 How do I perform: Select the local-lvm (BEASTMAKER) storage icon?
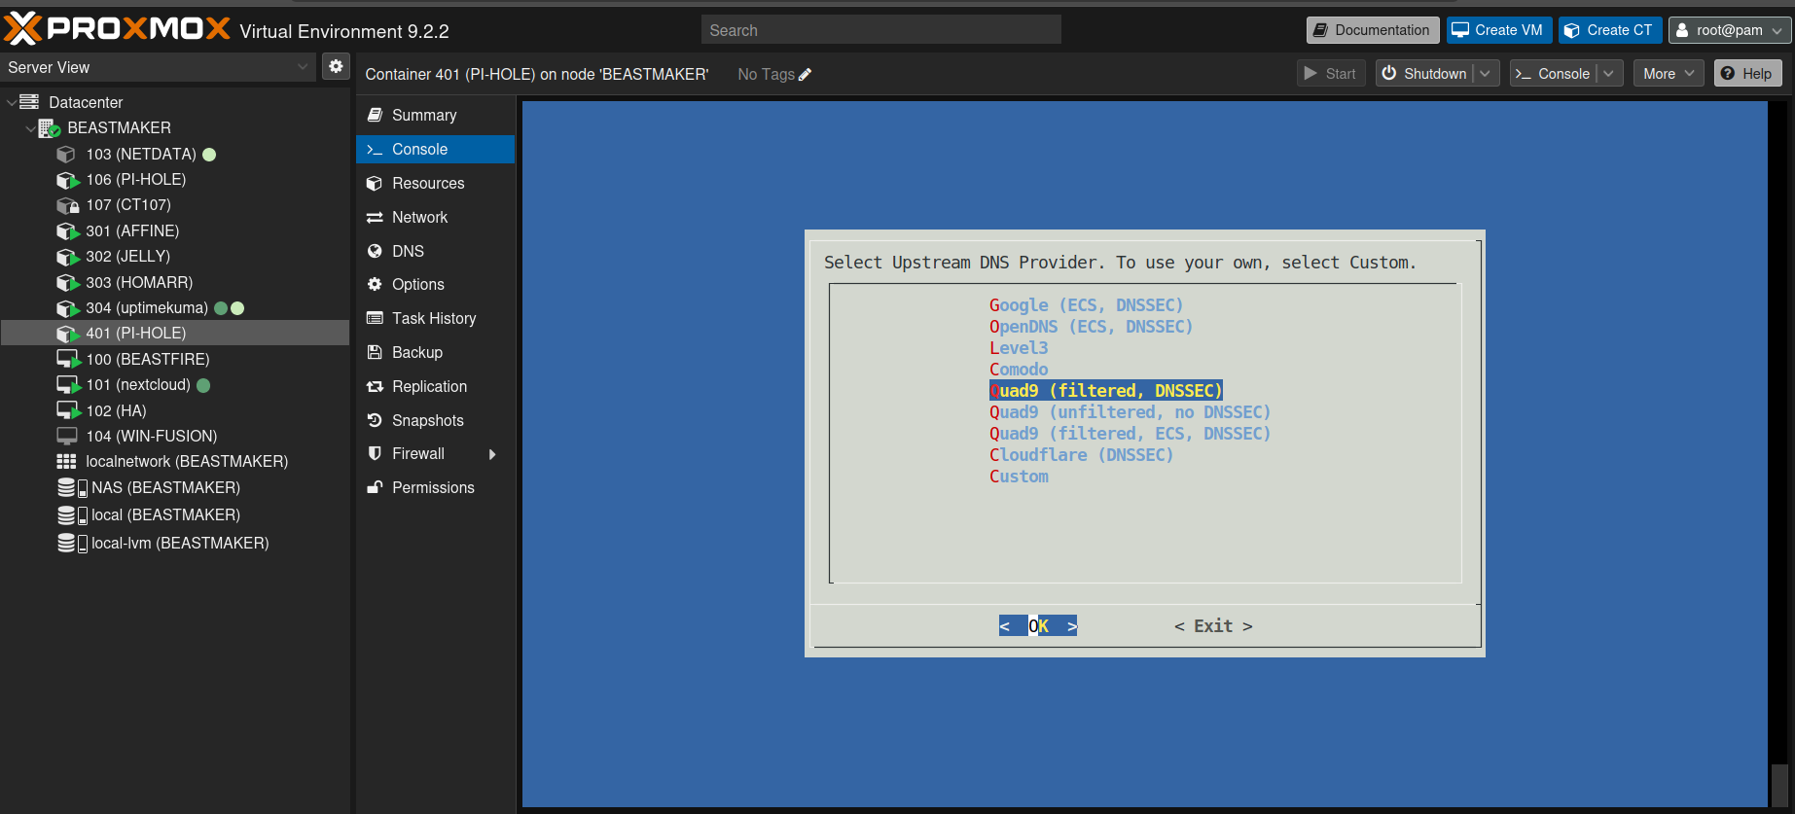72,543
